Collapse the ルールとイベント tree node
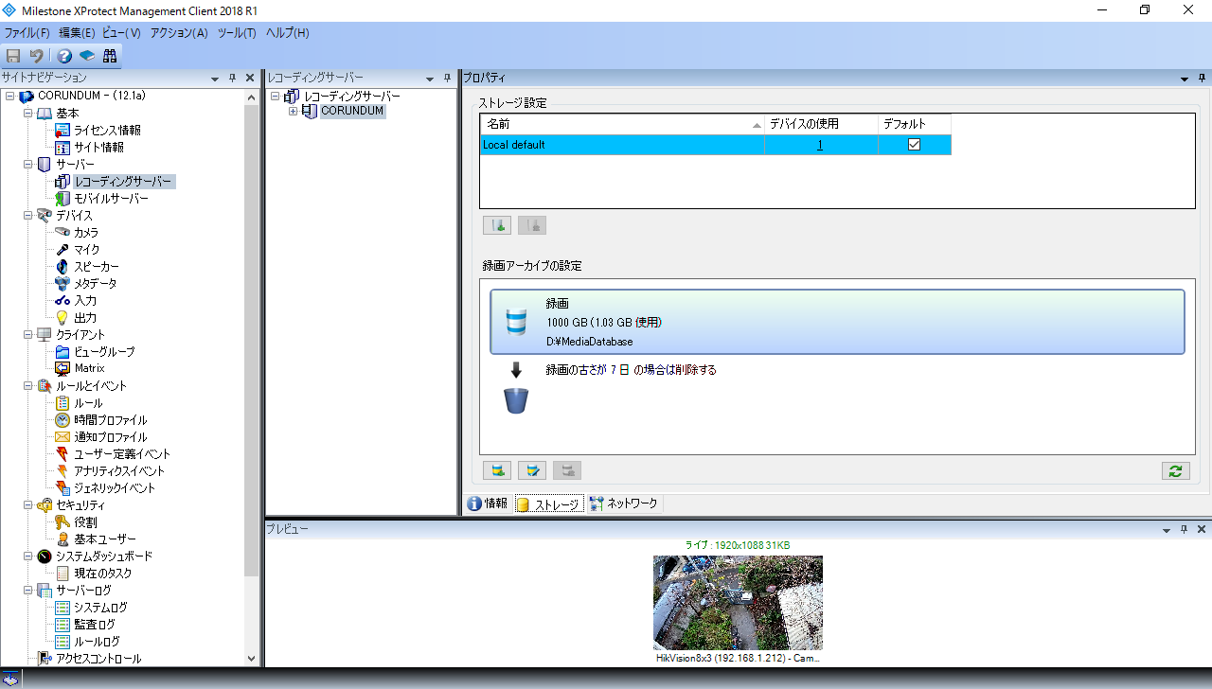The width and height of the screenshot is (1212, 689). [28, 386]
